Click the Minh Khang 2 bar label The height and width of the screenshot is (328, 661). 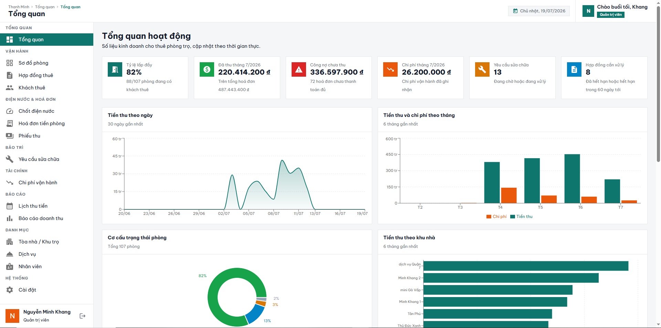pyautogui.click(x=409, y=278)
